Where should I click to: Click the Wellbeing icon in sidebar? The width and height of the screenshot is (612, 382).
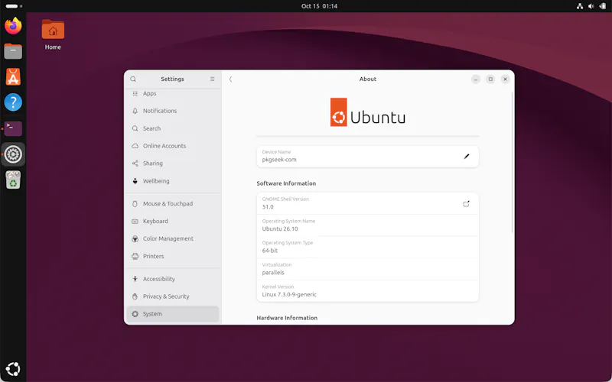coord(135,181)
